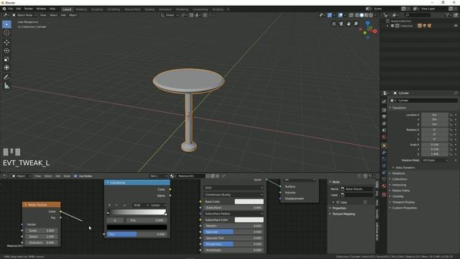The image size is (460, 259).
Task: Select the Transform tool
Action: pos(6,68)
